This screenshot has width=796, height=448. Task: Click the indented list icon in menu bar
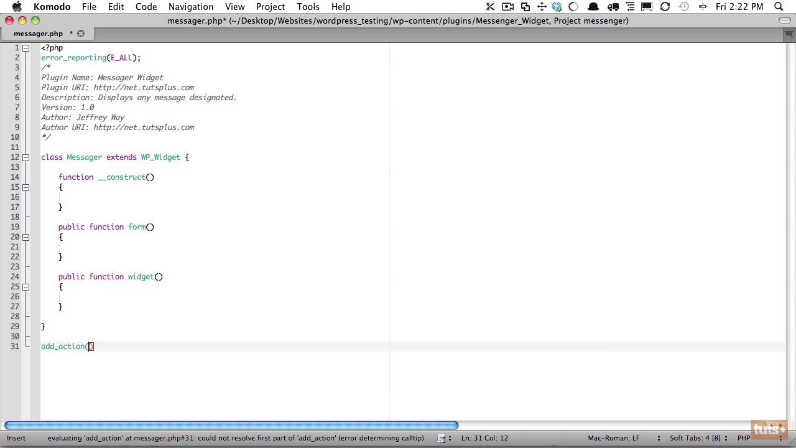pyautogui.click(x=630, y=7)
